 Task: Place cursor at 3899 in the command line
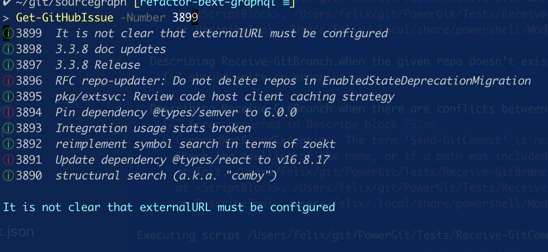185,18
